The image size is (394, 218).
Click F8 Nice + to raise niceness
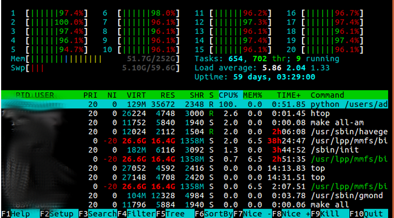click(292, 214)
